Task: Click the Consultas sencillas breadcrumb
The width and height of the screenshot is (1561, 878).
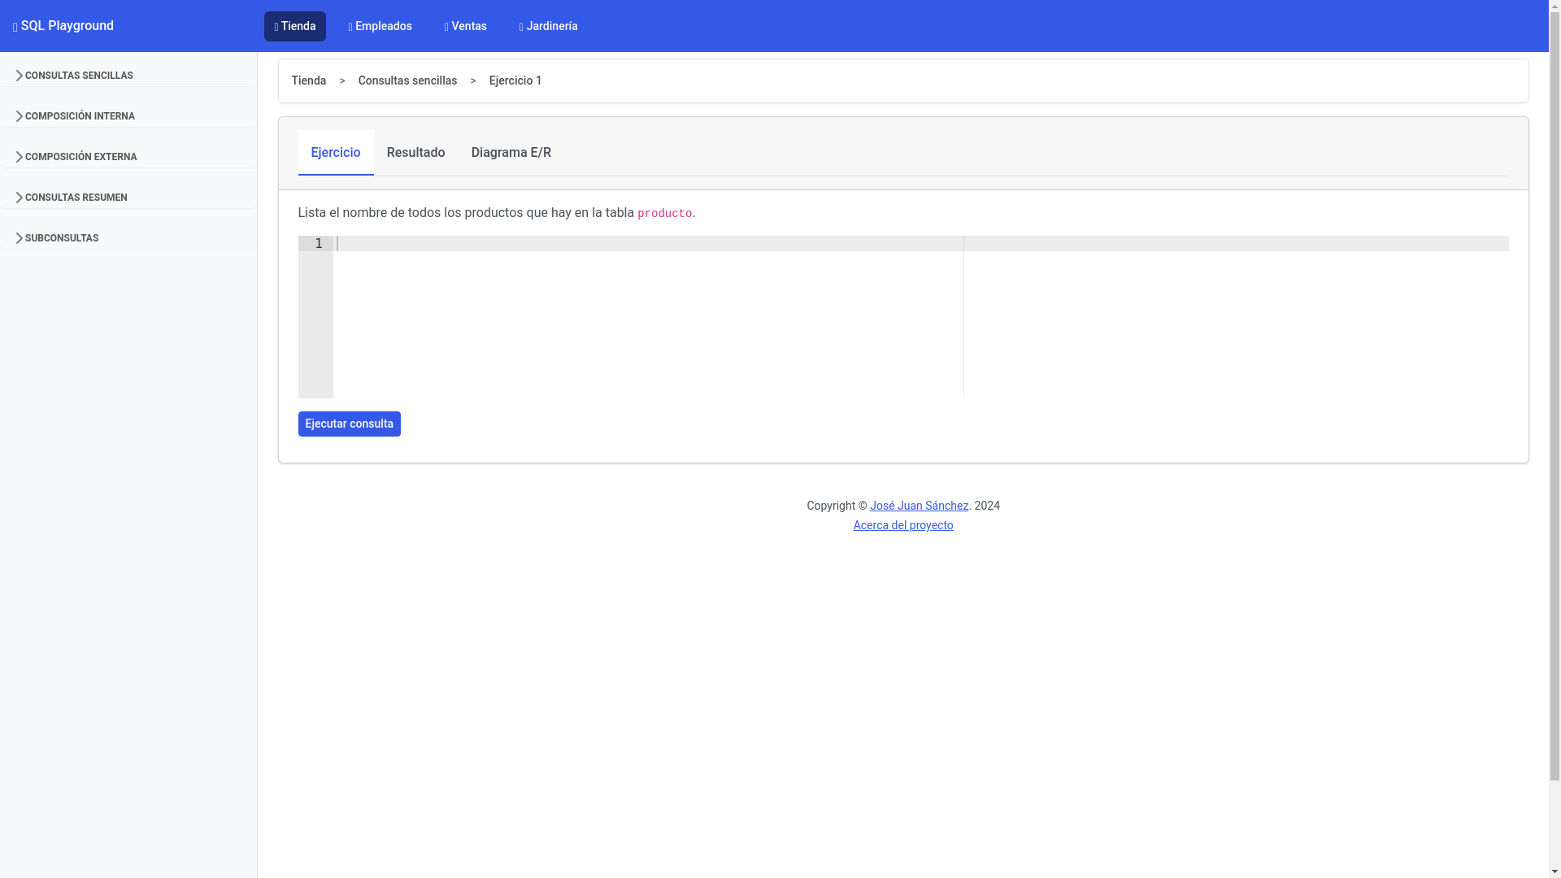Action: click(x=407, y=80)
